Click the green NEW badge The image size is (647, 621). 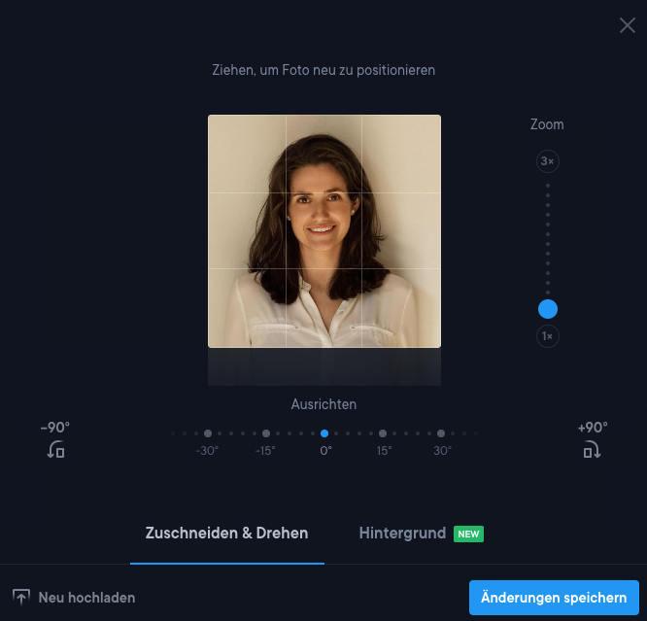click(468, 535)
